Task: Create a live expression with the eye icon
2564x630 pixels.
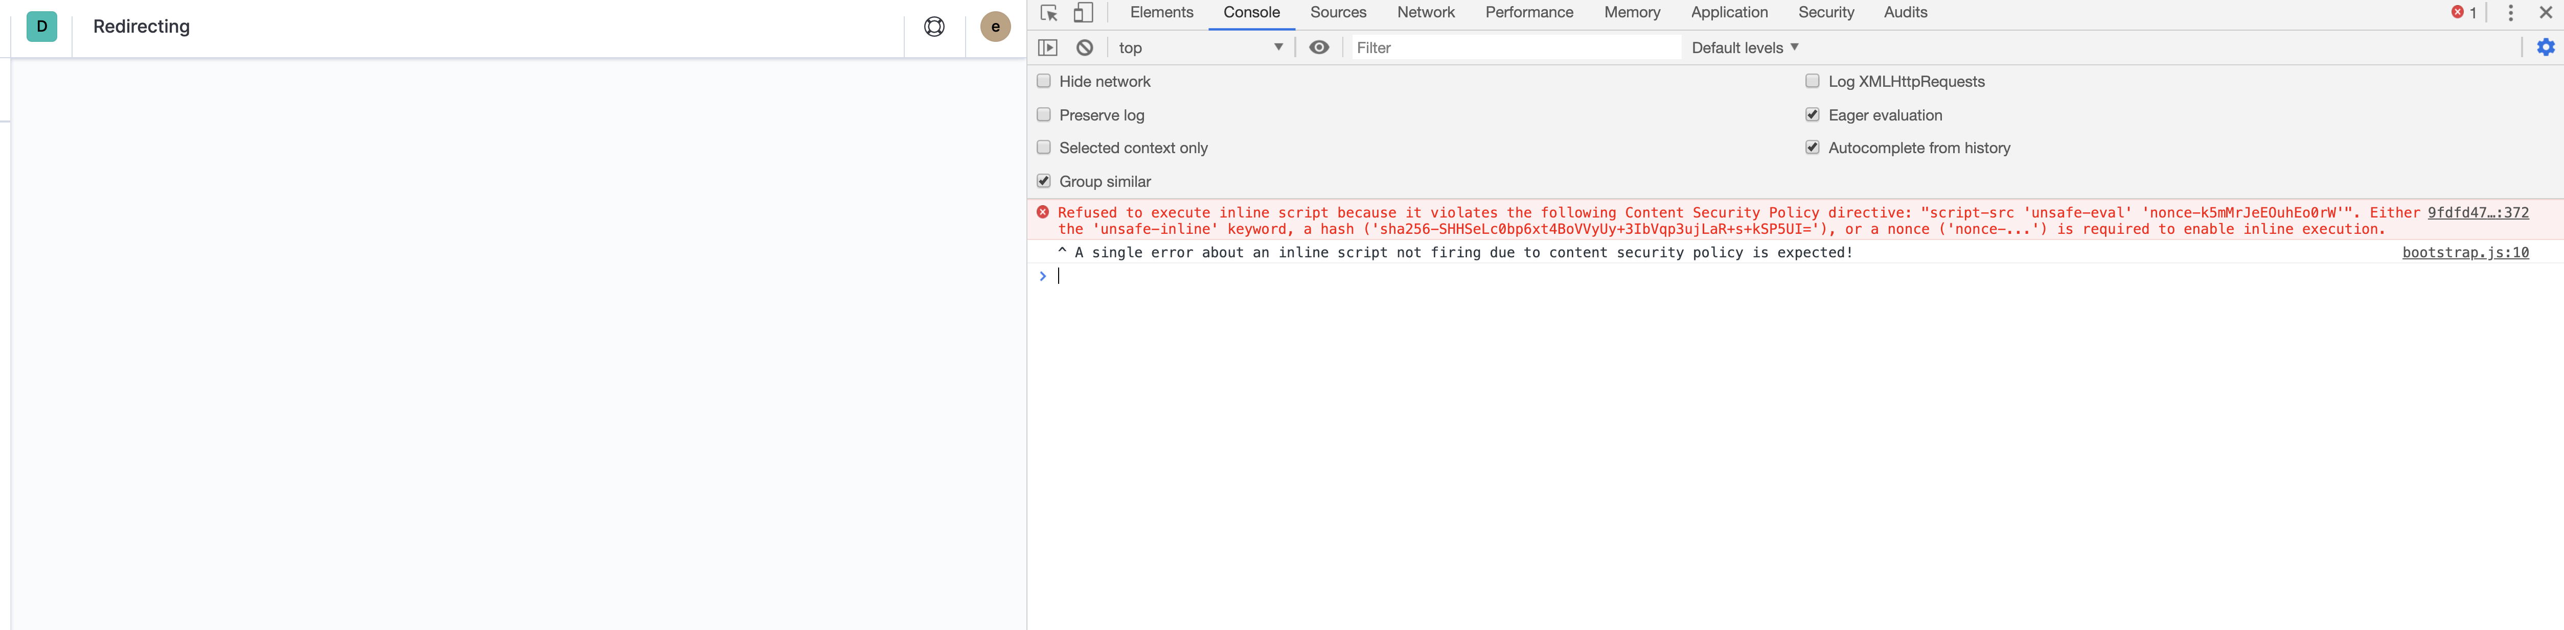Action: tap(1319, 46)
